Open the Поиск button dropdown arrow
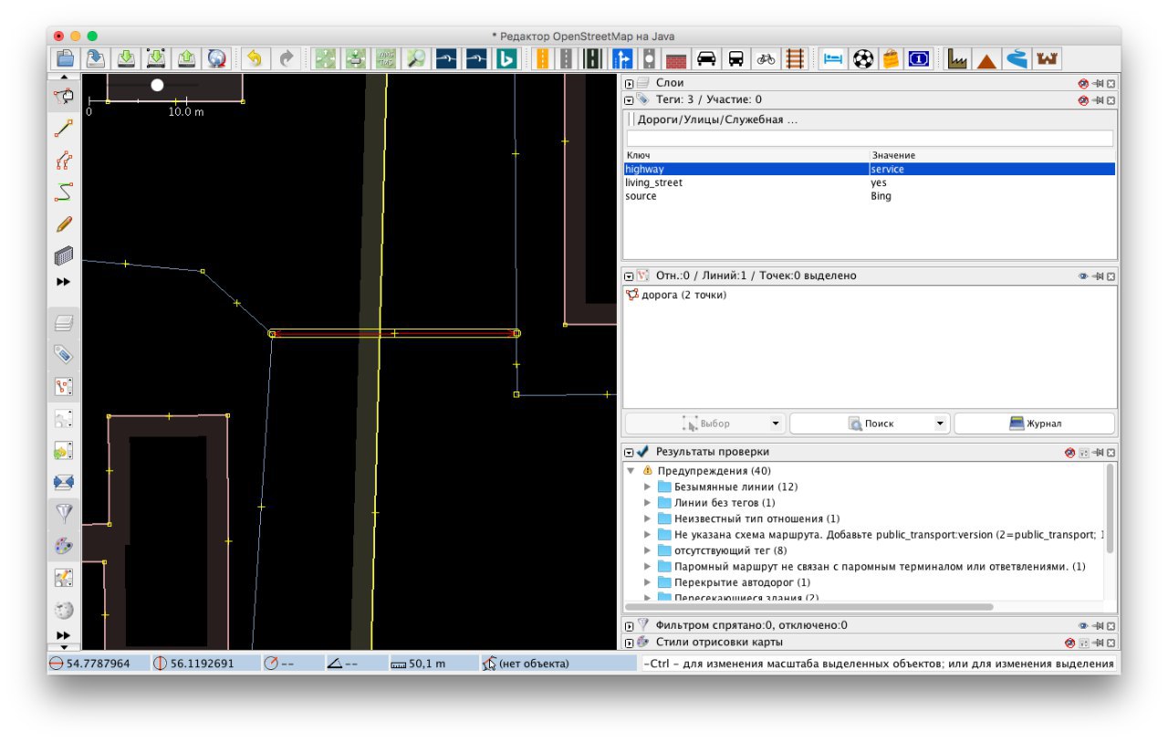Viewport: 1168px width, 742px height. pyautogui.click(x=940, y=423)
